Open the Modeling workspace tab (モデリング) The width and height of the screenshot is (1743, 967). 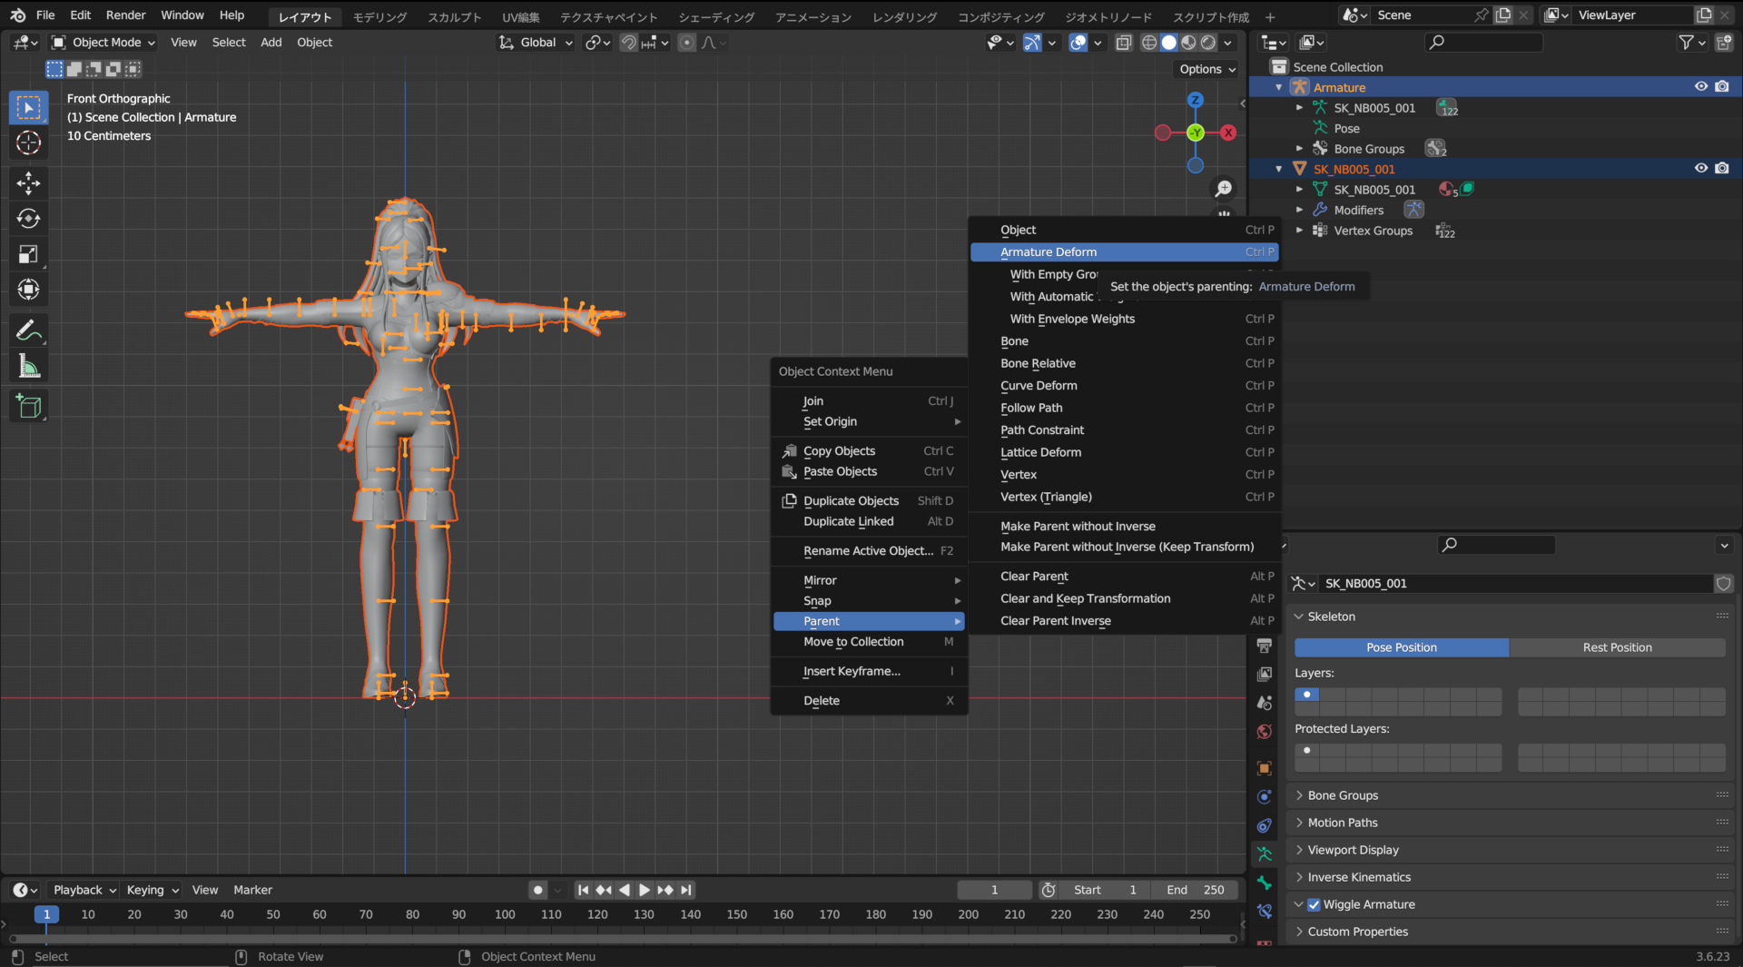[379, 16]
